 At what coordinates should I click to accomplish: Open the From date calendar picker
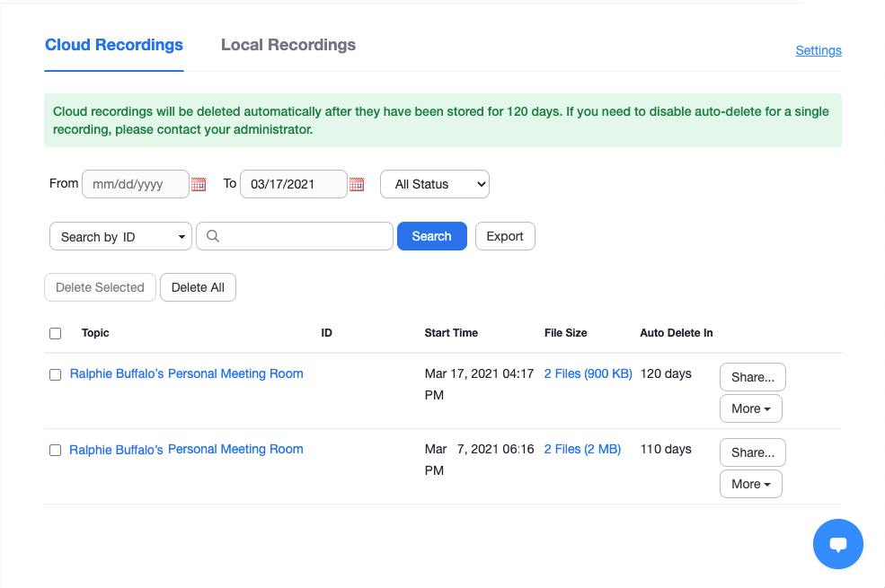click(199, 184)
